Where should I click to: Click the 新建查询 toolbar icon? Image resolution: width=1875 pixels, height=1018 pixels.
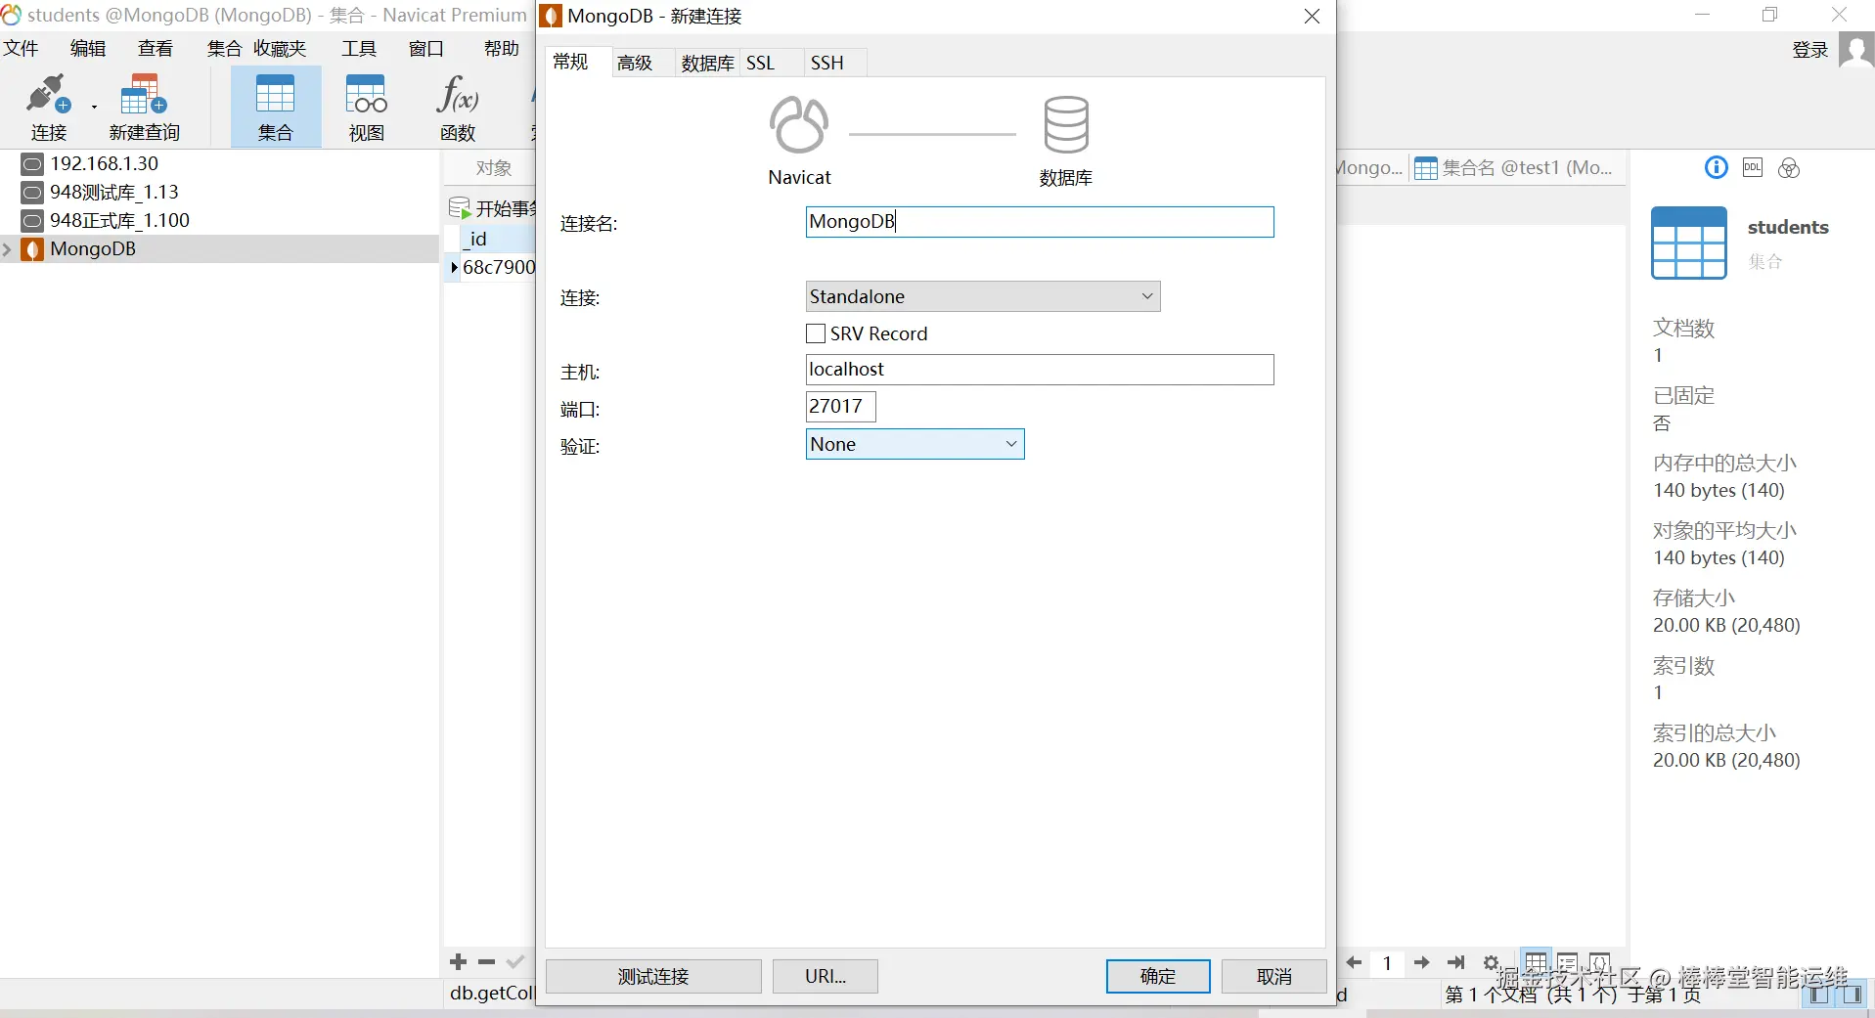[144, 95]
